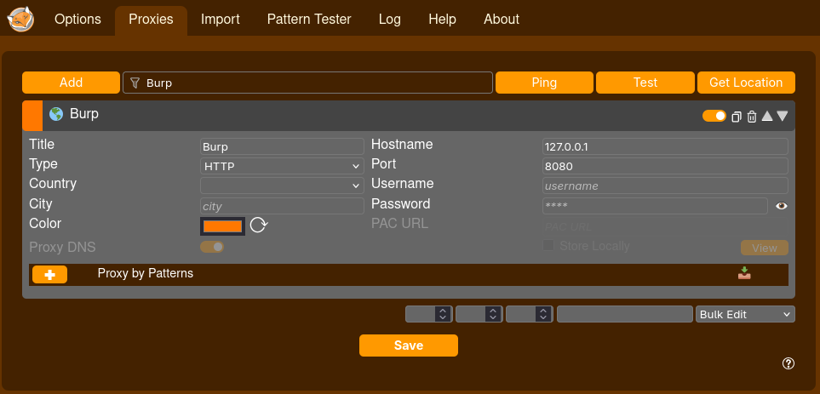Switch to the Log tab

click(x=390, y=20)
